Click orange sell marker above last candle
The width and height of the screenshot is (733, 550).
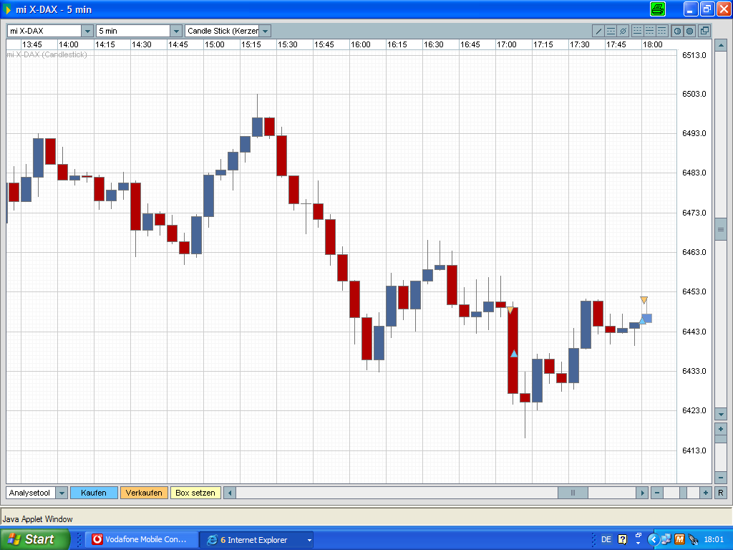click(644, 300)
